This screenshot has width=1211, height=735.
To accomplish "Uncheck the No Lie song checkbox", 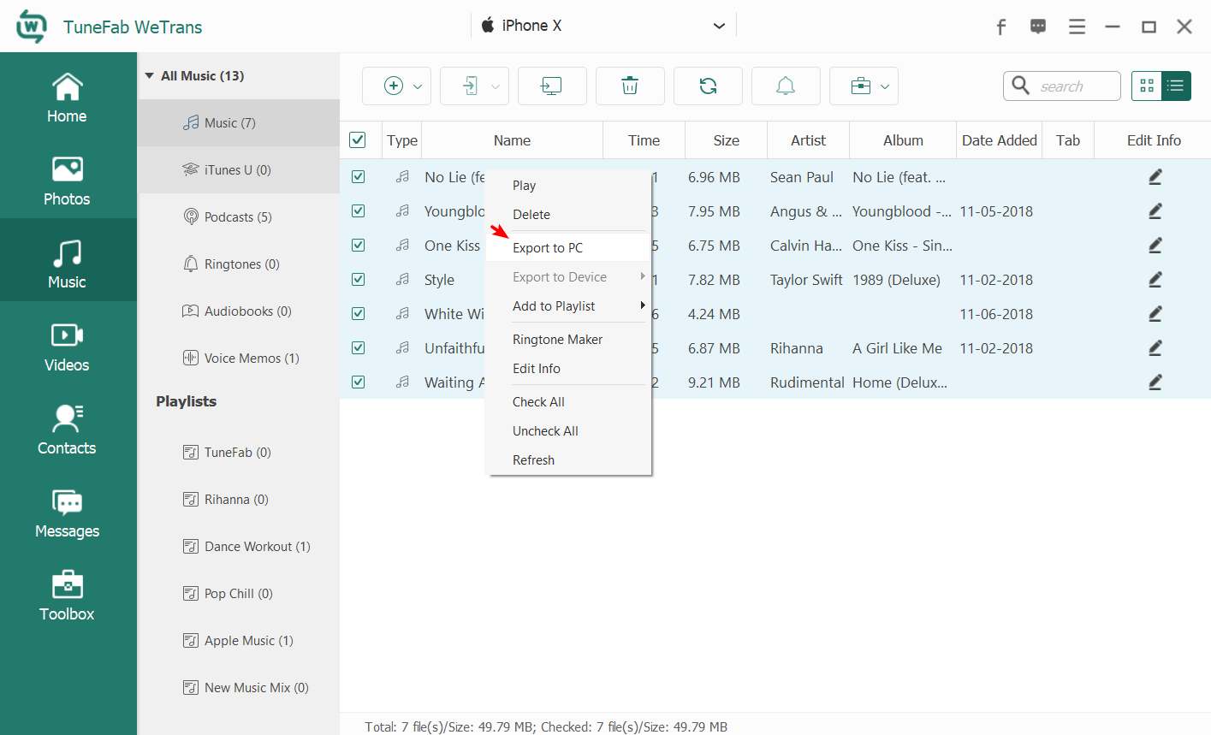I will coord(359,177).
